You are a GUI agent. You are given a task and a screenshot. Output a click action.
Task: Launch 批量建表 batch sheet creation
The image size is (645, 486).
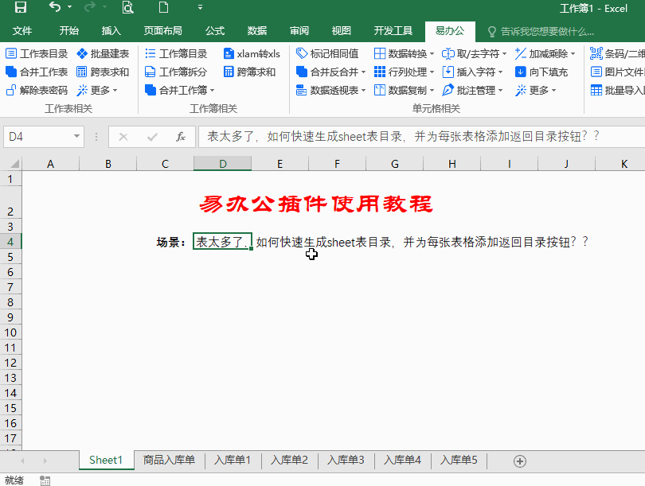[x=104, y=54]
